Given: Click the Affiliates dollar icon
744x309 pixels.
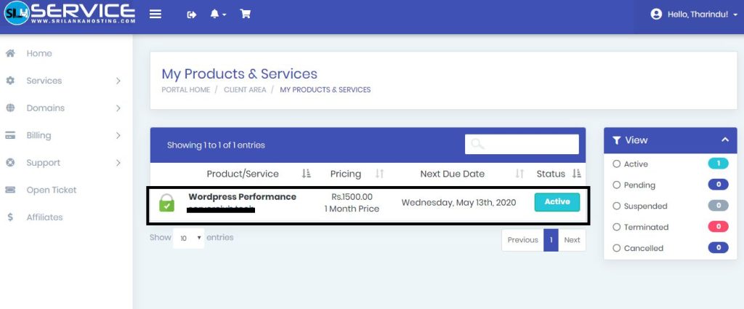Looking at the screenshot, I should pos(10,217).
